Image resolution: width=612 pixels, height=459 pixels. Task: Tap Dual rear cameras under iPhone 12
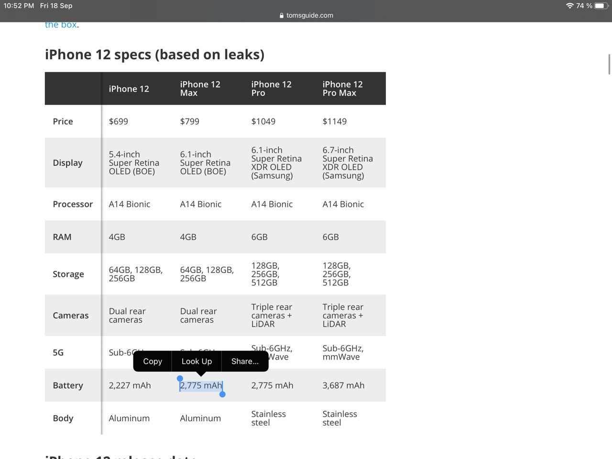[x=127, y=316]
